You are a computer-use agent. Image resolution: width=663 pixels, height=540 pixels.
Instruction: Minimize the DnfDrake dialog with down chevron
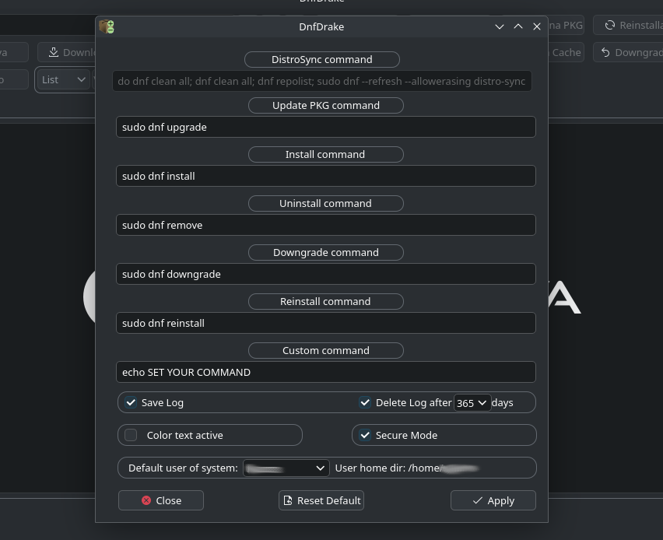[x=500, y=26]
